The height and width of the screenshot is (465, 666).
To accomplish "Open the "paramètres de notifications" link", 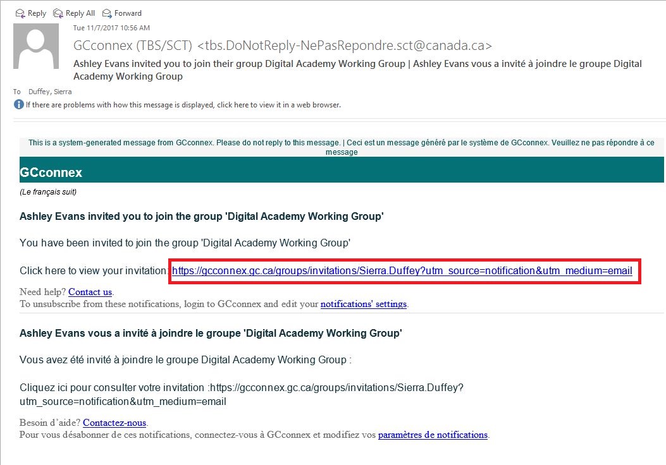I will [x=433, y=435].
